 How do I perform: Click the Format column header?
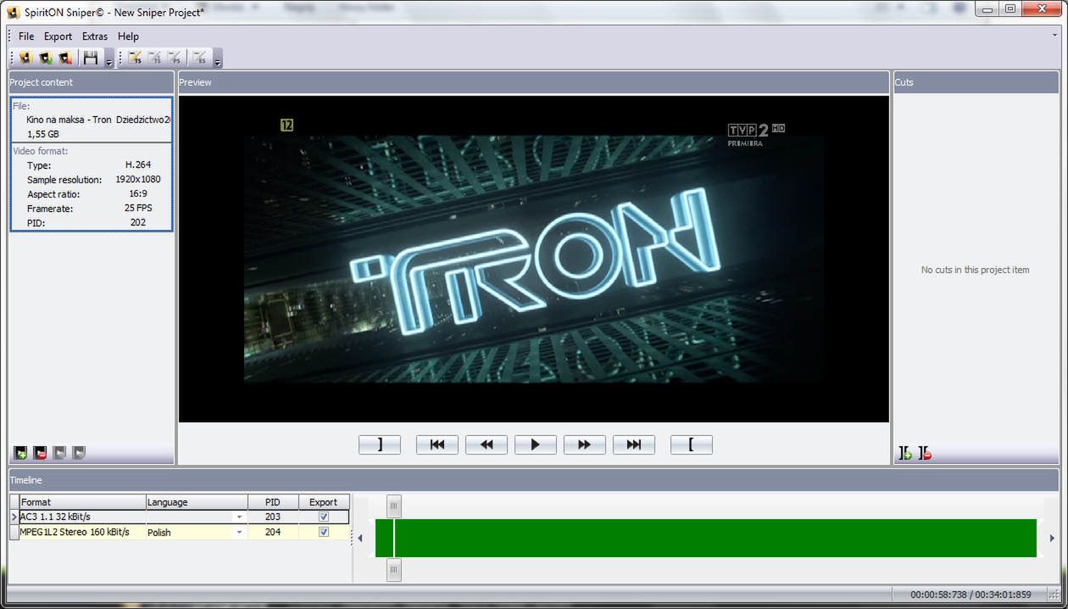82,502
